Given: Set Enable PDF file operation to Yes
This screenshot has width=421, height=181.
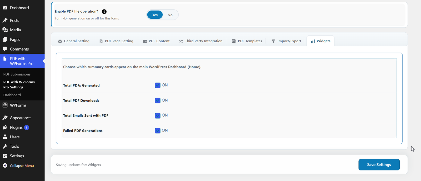Looking at the screenshot, I should (x=155, y=15).
